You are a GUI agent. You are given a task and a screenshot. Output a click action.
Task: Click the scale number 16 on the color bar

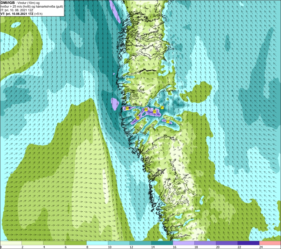click(175, 247)
